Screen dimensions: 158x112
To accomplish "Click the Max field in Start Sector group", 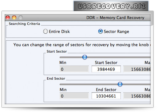I will coord(137,69).
